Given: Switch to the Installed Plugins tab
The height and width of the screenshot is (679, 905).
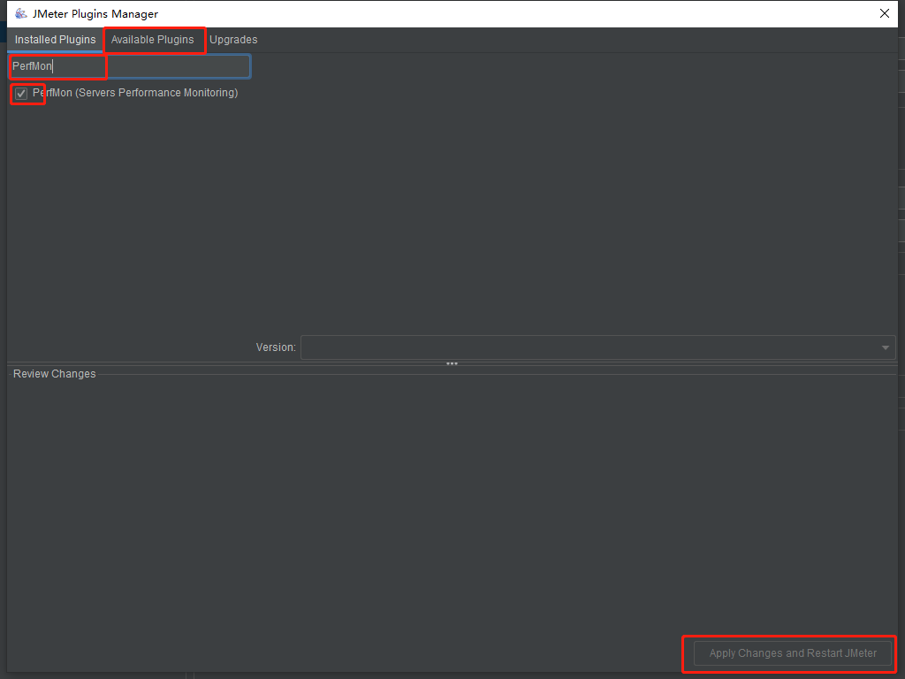Looking at the screenshot, I should point(55,40).
